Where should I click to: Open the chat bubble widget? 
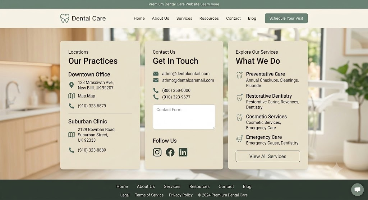pos(357,190)
